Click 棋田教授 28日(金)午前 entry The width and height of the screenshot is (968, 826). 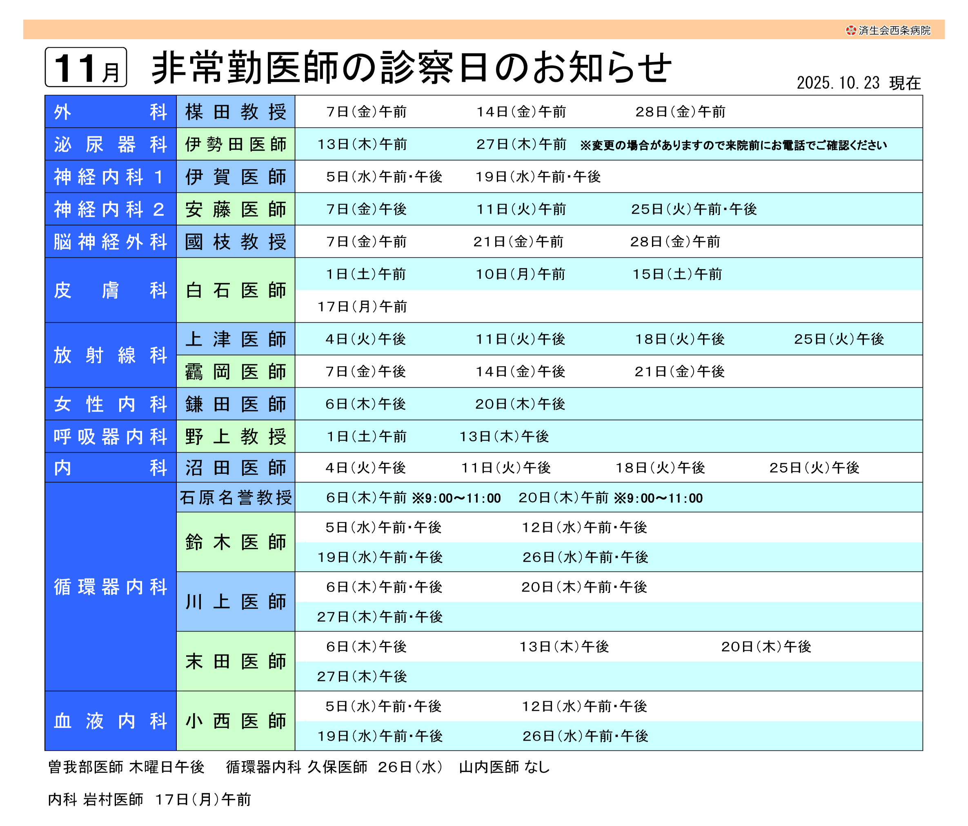(680, 112)
